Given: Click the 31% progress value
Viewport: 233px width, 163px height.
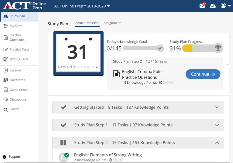Looking at the screenshot, I should click(175, 48).
